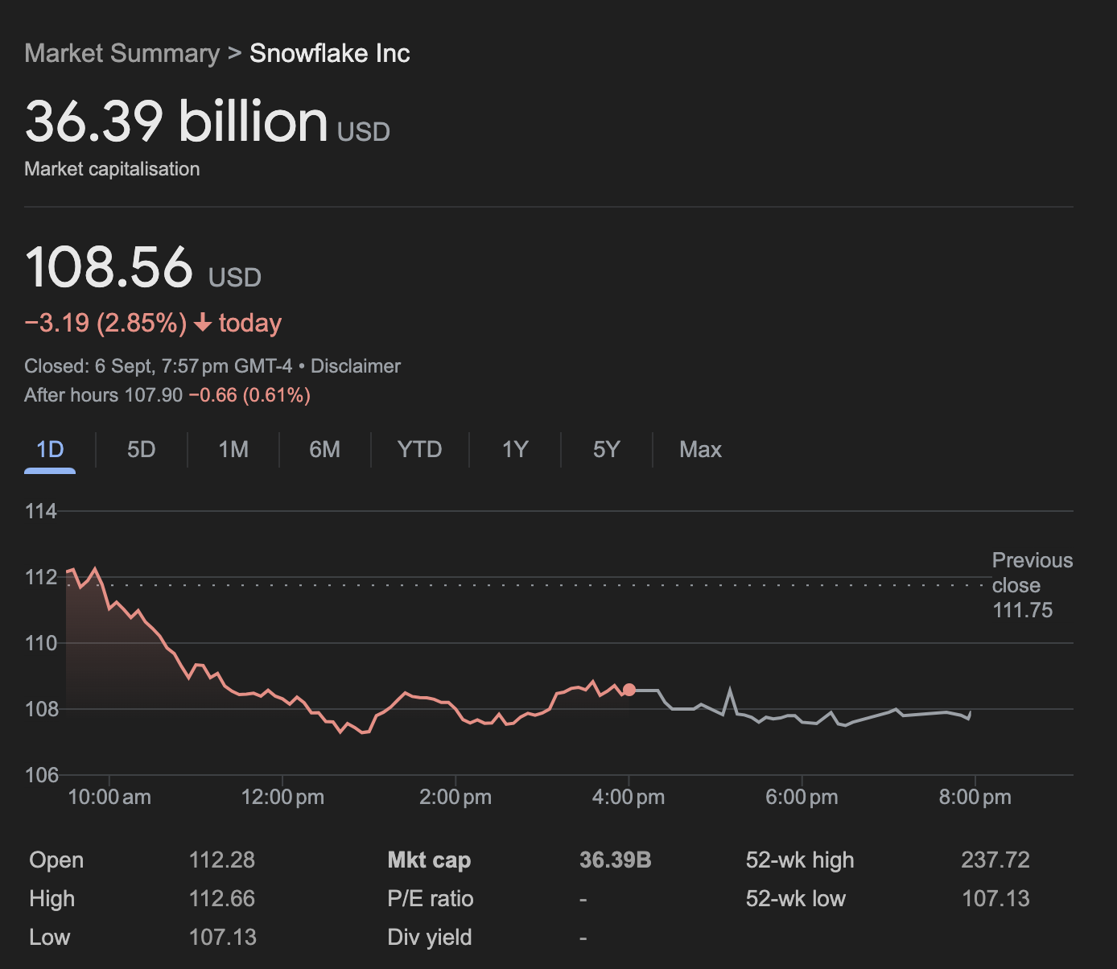Click the 52-wk high value 237.72
This screenshot has width=1117, height=969.
995,860
